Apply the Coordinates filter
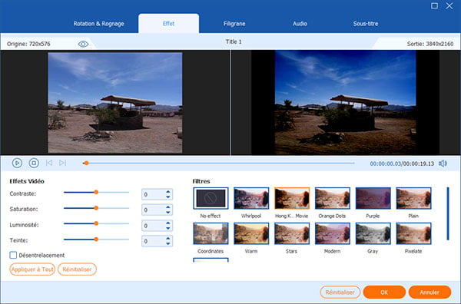 tap(211, 233)
